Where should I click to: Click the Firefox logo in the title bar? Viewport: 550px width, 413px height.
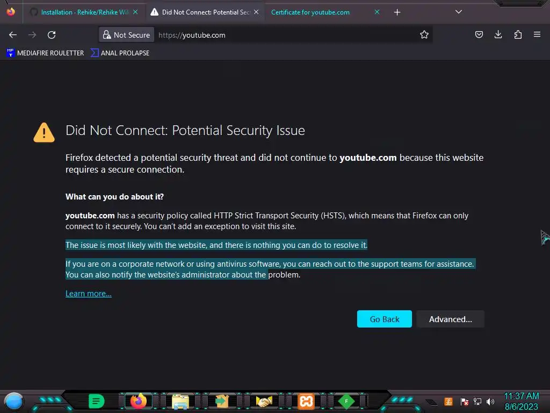pyautogui.click(x=11, y=12)
